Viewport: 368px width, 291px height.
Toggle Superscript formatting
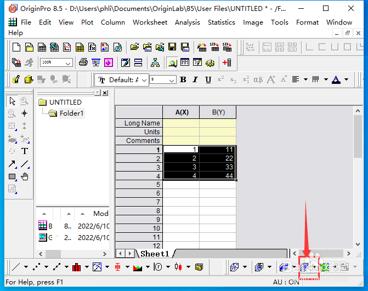tap(220, 79)
